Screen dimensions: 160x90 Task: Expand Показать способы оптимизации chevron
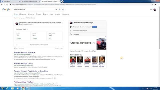point(17,45)
